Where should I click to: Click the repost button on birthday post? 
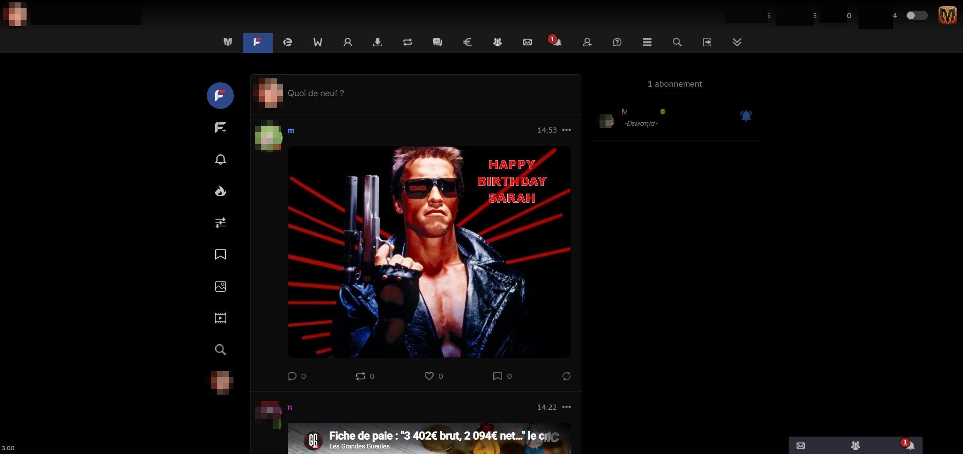tap(360, 376)
